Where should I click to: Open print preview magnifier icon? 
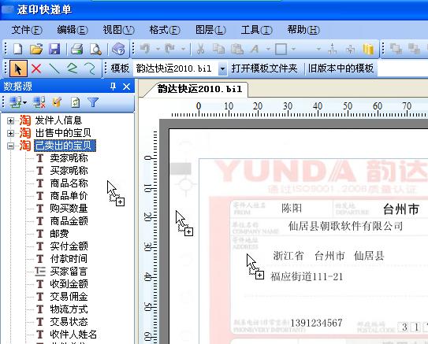pos(95,49)
